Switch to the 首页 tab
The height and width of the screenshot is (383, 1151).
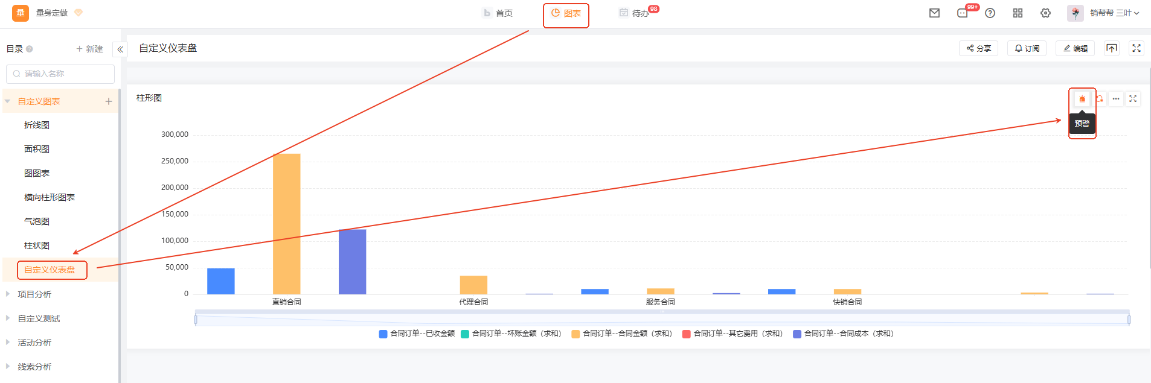point(498,13)
